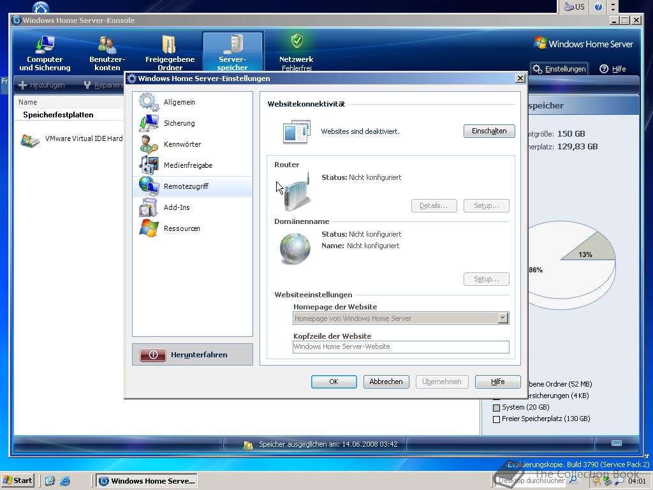Viewport: 653px width, 490px height.
Task: Click Einschalten to enable websites
Action: pos(489,131)
